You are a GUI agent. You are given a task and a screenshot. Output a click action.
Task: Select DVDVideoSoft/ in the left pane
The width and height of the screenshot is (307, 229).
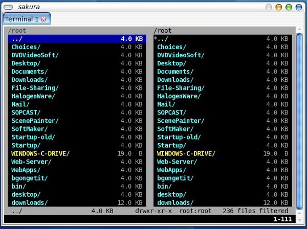click(x=77, y=55)
